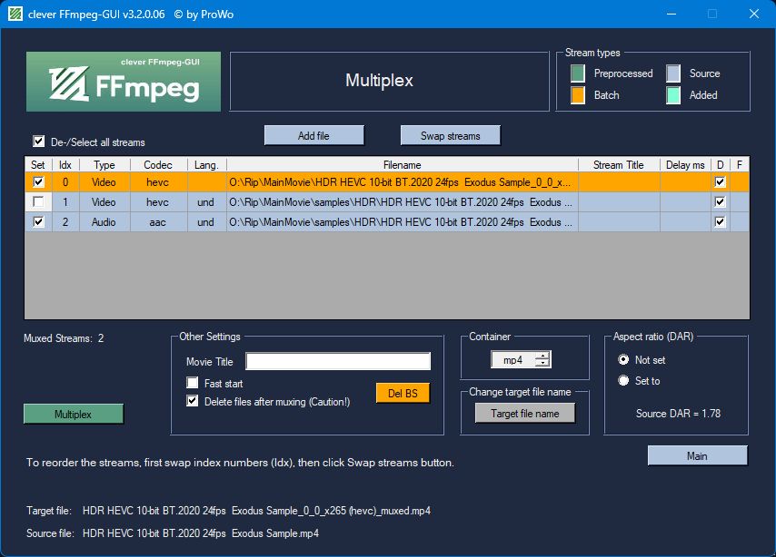Uncheck Delete files after muxing

(192, 401)
